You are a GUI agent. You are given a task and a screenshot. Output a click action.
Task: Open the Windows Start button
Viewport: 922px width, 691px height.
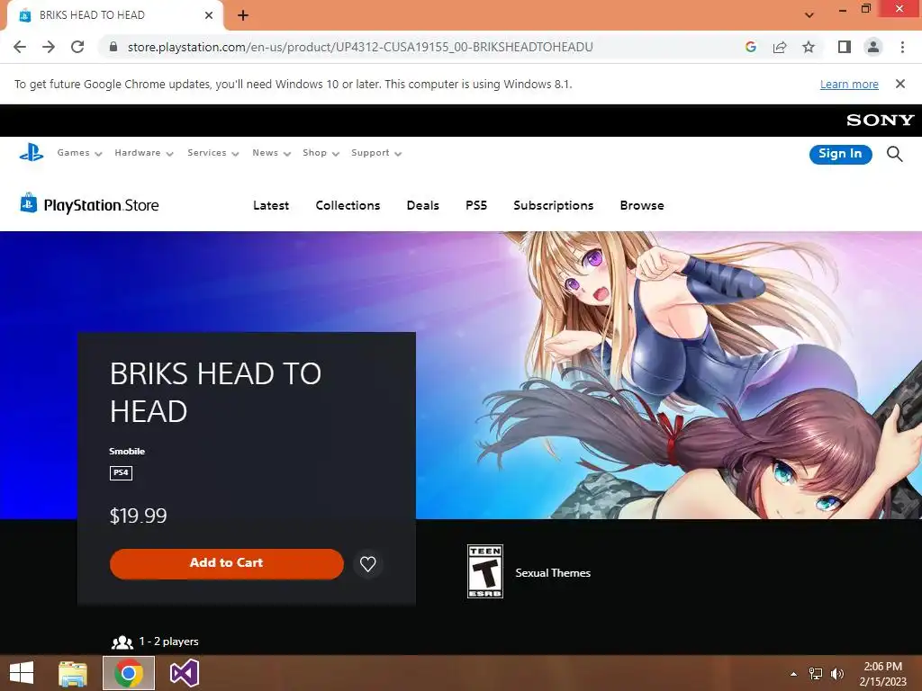pos(22,673)
